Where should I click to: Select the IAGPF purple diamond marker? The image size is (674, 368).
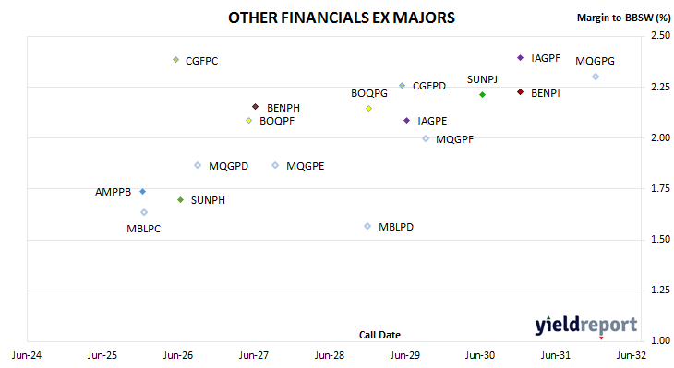pyautogui.click(x=520, y=57)
